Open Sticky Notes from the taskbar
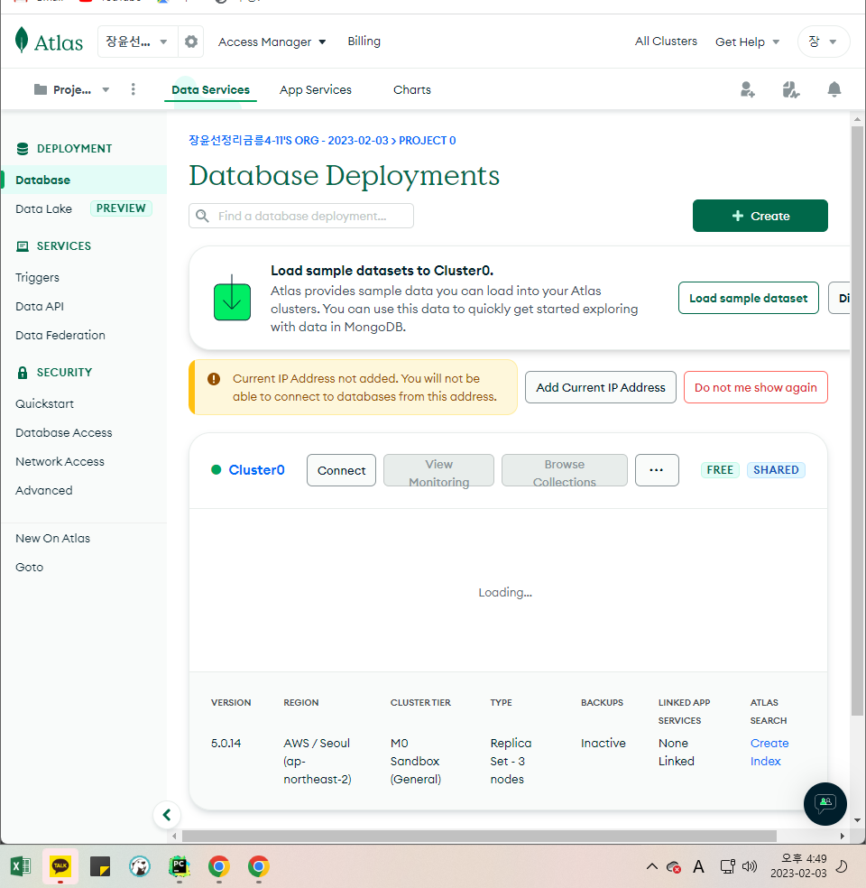The width and height of the screenshot is (866, 888). click(100, 866)
